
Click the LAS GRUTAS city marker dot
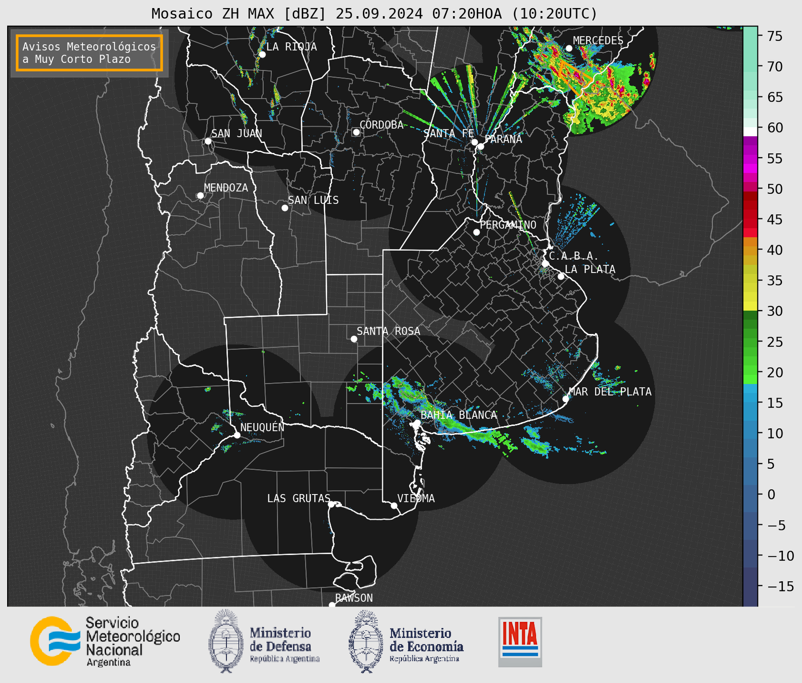point(331,504)
